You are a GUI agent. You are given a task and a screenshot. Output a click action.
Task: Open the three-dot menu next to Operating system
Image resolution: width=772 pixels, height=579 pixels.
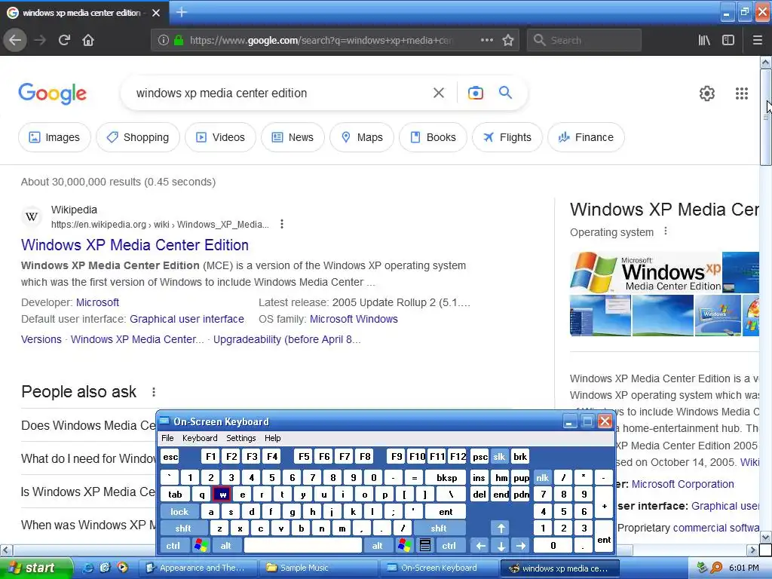point(666,231)
